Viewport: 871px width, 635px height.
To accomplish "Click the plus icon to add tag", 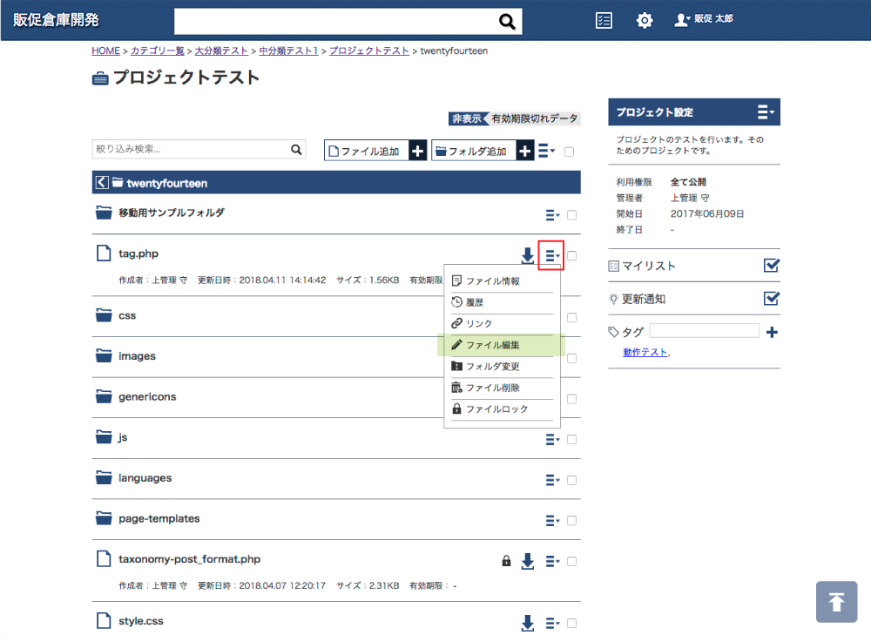I will [772, 332].
